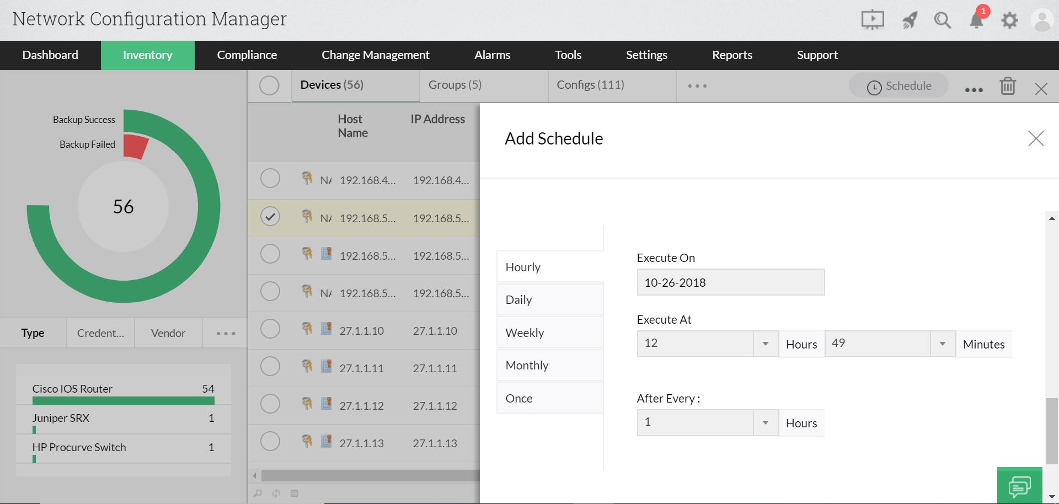Open the Execute At minutes dropdown

(942, 344)
